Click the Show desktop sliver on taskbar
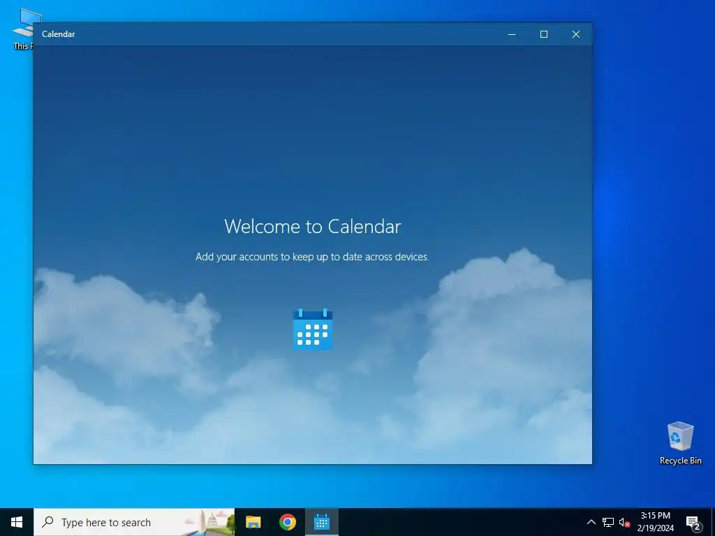The width and height of the screenshot is (715, 536). 713,522
